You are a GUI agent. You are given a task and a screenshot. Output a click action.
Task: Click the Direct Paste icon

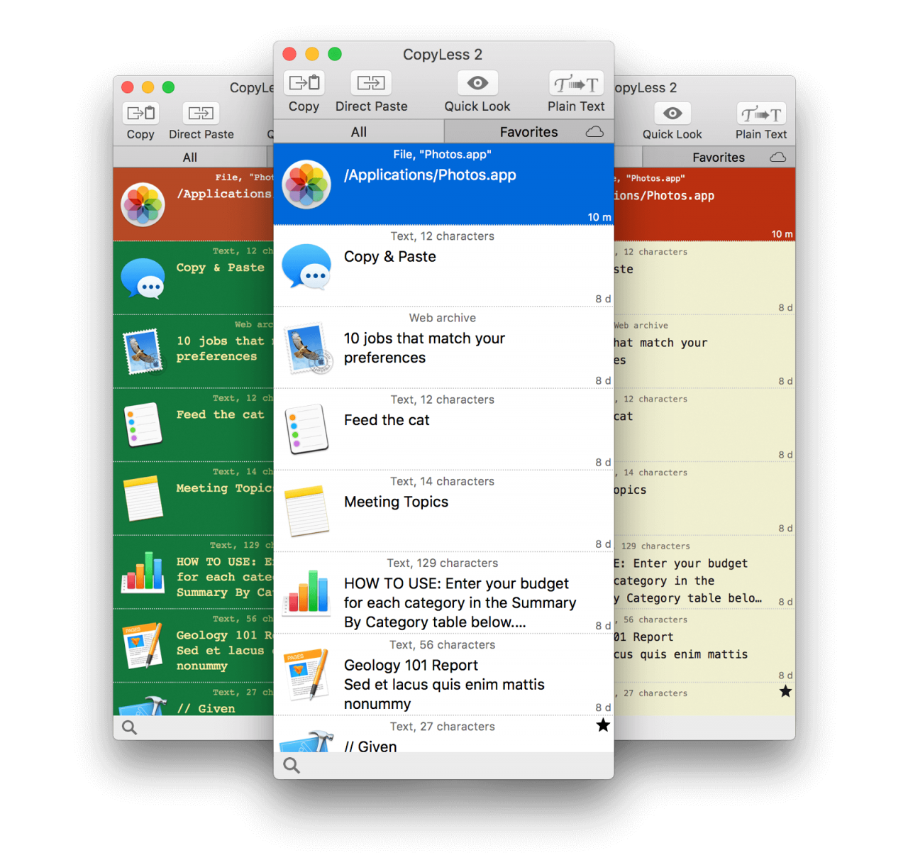click(x=370, y=83)
